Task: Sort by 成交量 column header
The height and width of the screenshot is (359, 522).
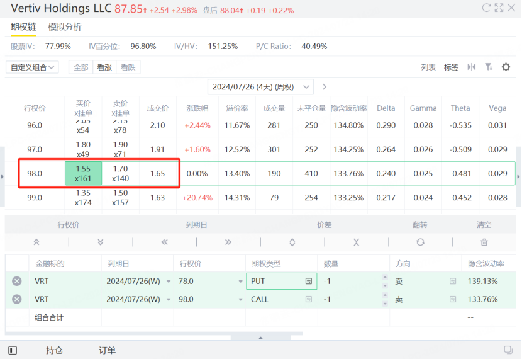Action: (274, 108)
